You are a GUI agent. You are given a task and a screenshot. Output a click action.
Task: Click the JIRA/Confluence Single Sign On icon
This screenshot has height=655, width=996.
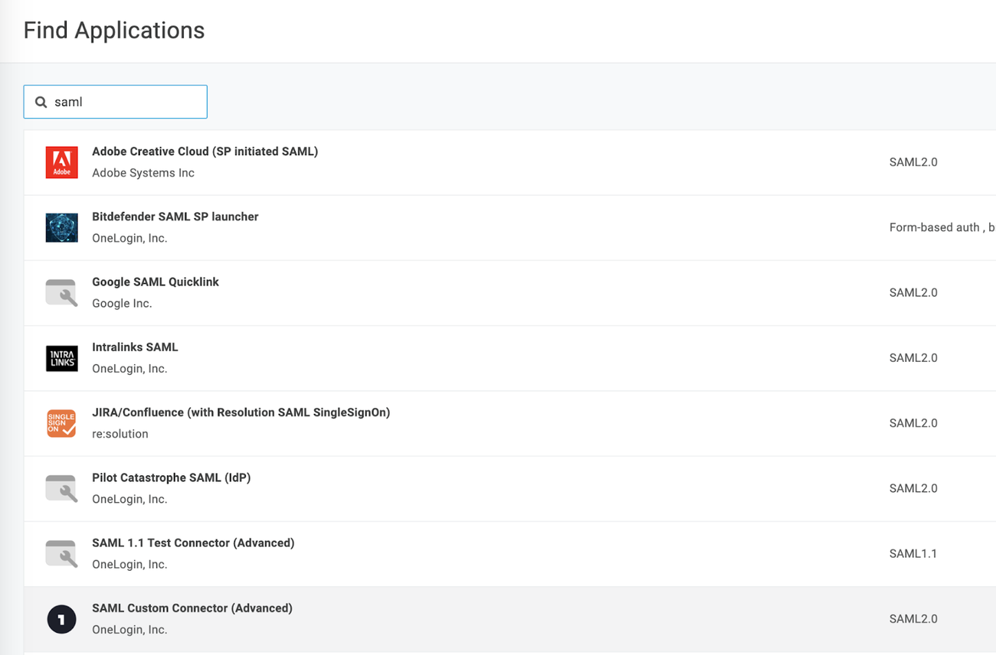point(61,423)
